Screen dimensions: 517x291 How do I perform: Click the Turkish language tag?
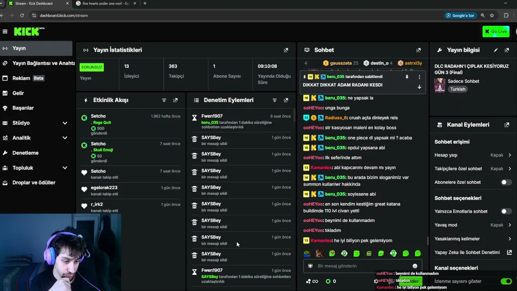pyautogui.click(x=458, y=89)
